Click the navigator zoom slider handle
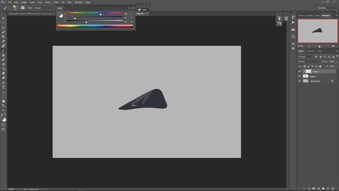This screenshot has height=191, width=339. pos(319,46)
